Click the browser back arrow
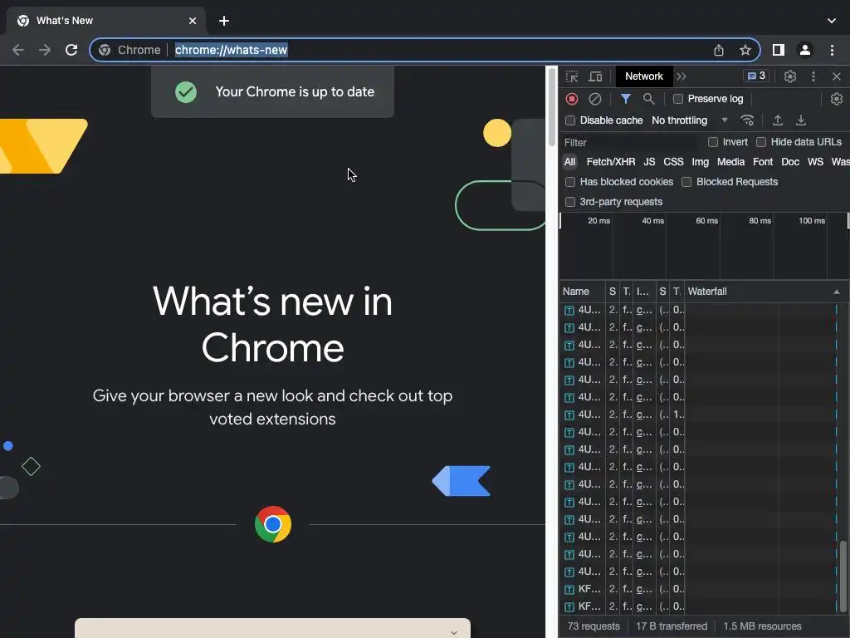The width and height of the screenshot is (850, 638). [18, 50]
